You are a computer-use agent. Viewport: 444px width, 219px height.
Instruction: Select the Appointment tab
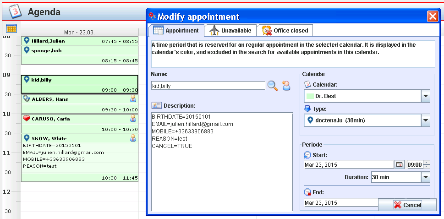pos(176,31)
